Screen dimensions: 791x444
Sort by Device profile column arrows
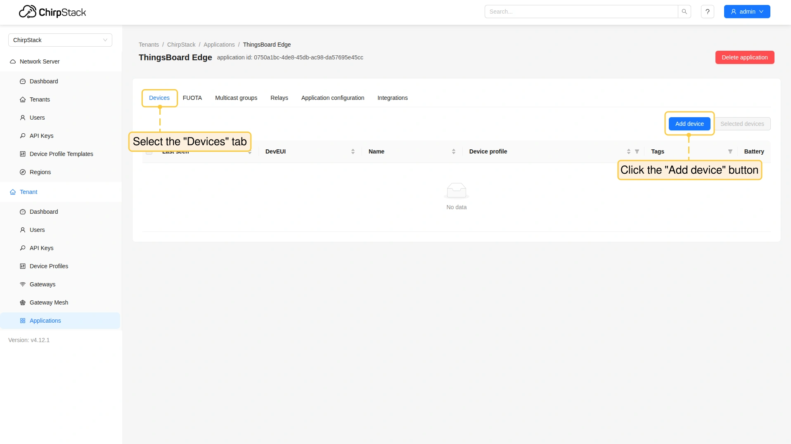point(629,151)
